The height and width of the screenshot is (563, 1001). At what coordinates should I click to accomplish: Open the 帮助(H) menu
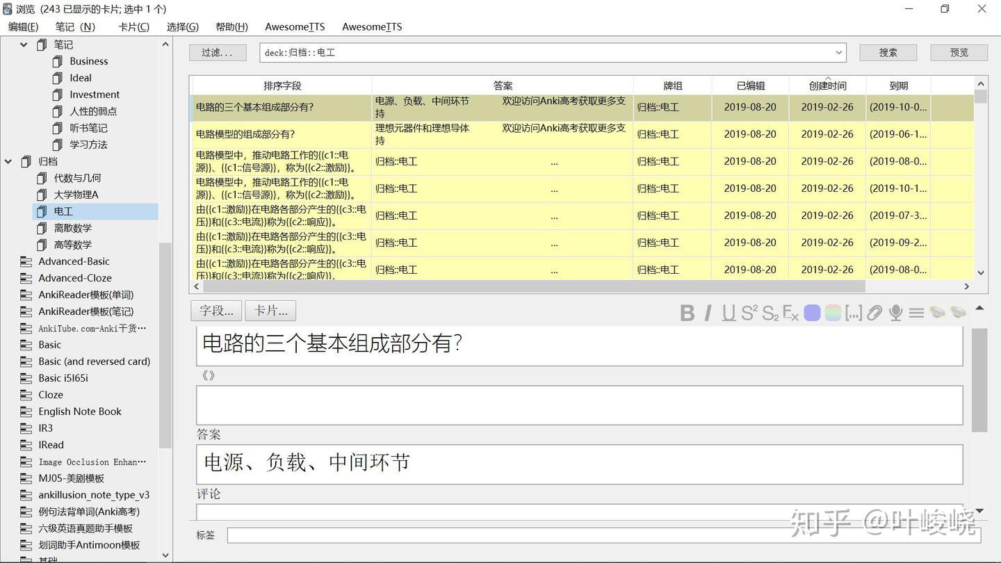[231, 26]
